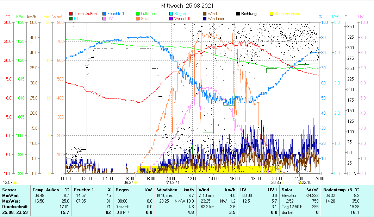This screenshot has height=217, width=374.
Task: Click the moonset arrow marker at 09:41
Action: click(x=168, y=183)
